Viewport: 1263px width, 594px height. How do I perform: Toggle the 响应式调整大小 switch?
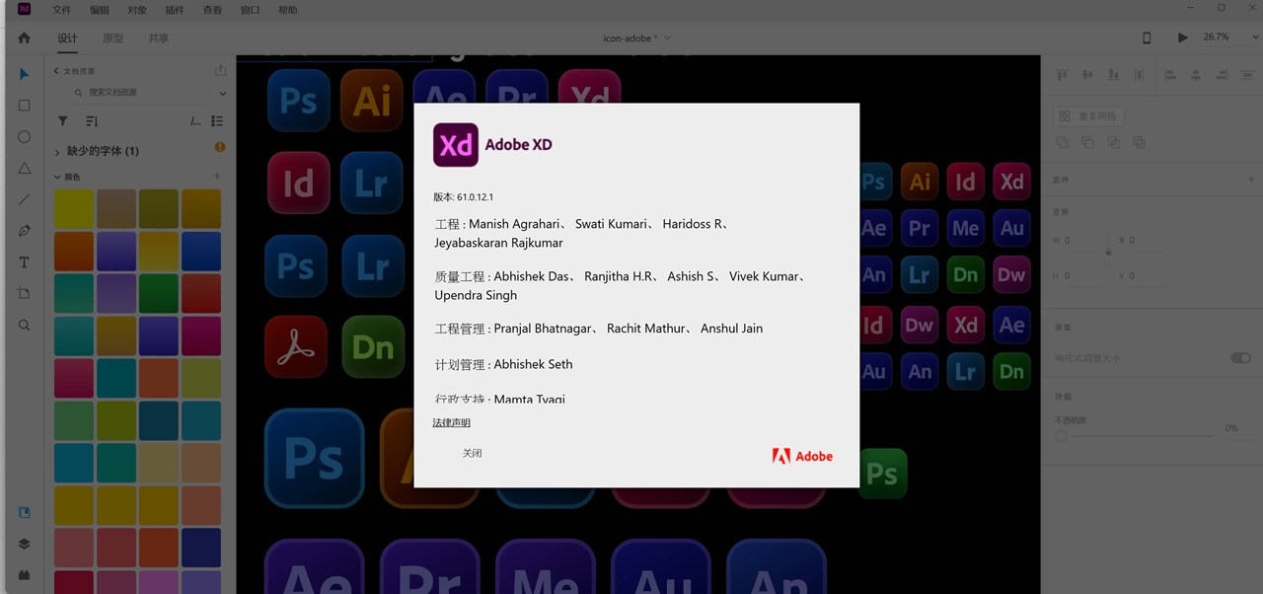click(x=1240, y=358)
